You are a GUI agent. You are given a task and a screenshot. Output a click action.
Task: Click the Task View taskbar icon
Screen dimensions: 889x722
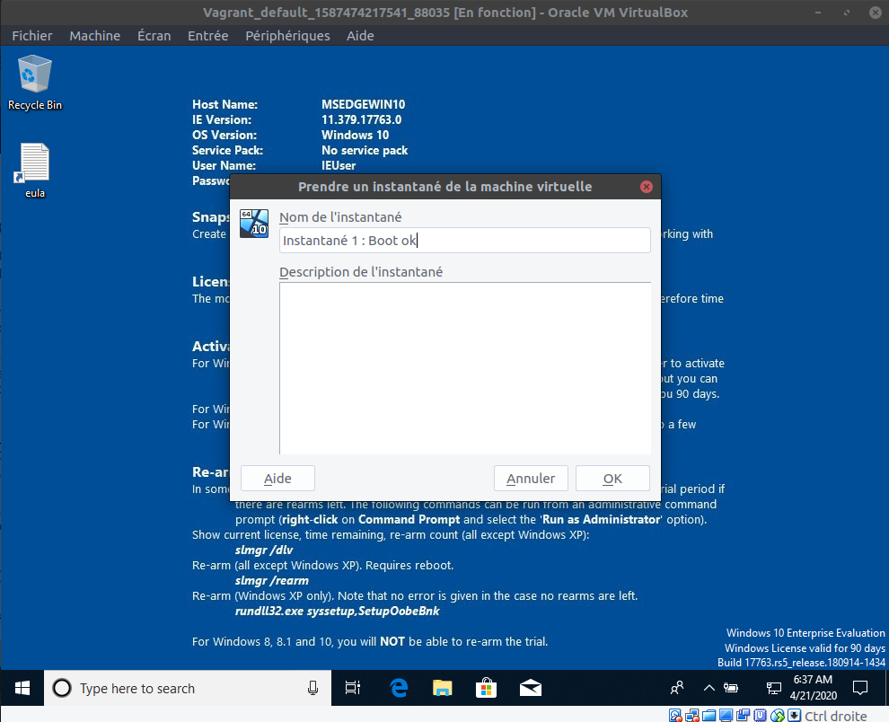[354, 688]
